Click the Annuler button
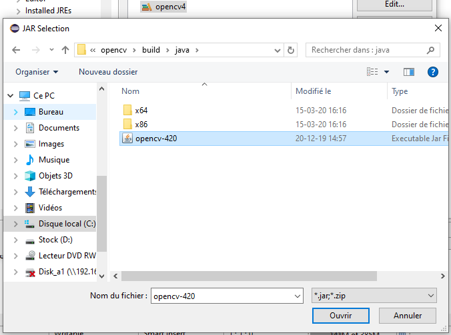This screenshot has height=335, width=451. tap(407, 316)
